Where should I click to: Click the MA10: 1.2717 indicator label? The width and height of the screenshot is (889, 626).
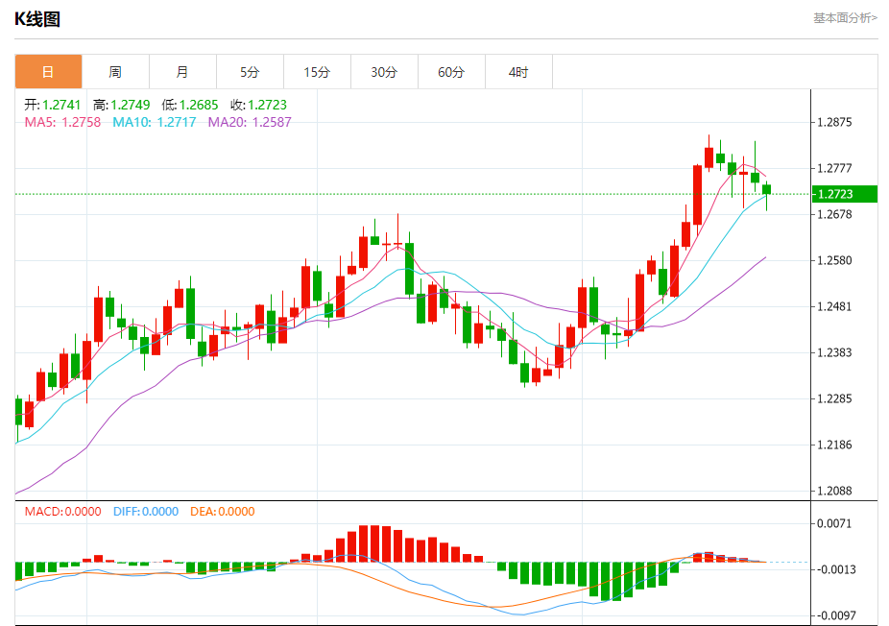point(155,122)
